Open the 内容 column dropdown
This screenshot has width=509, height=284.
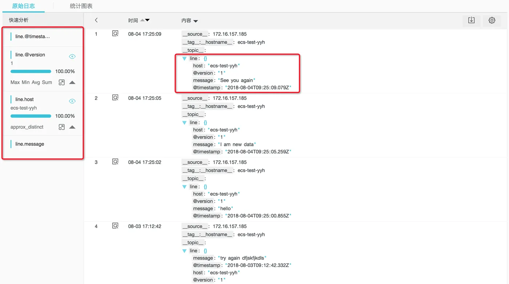pyautogui.click(x=196, y=21)
